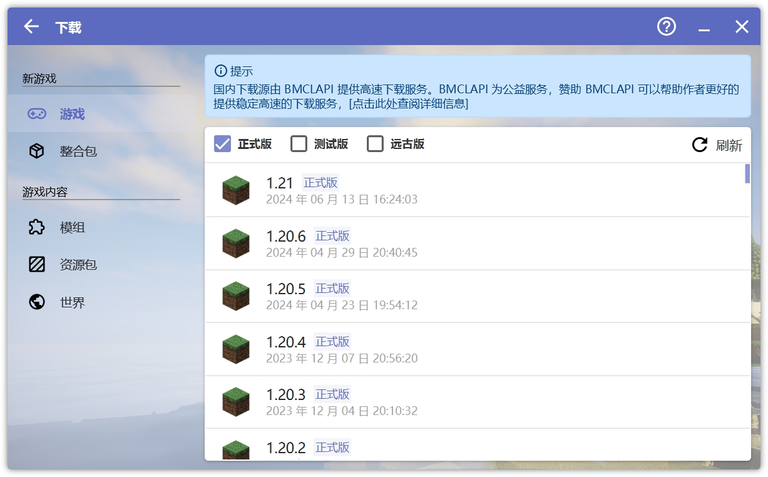Viewport: 768px width, 477px height.
Task: Open the 点击此处查阅详细信息 link
Action: tap(408, 104)
